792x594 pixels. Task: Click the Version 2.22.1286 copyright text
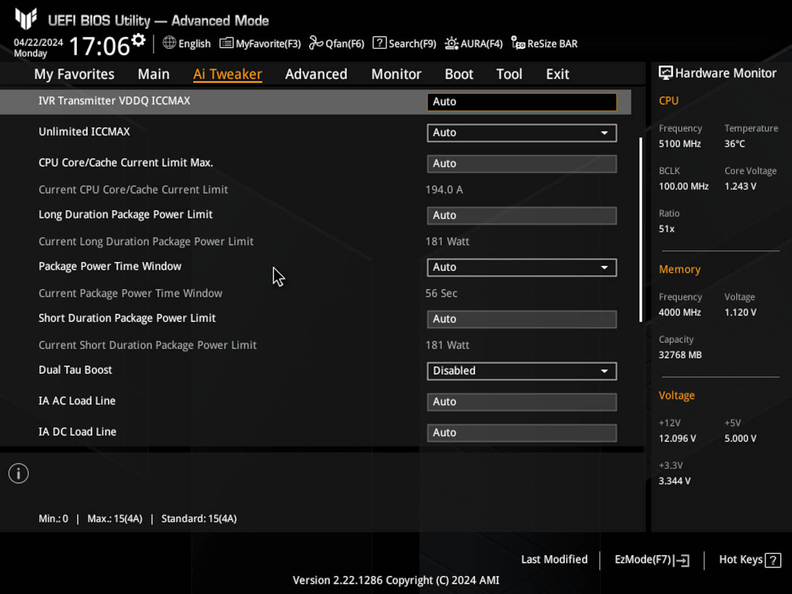(396, 580)
